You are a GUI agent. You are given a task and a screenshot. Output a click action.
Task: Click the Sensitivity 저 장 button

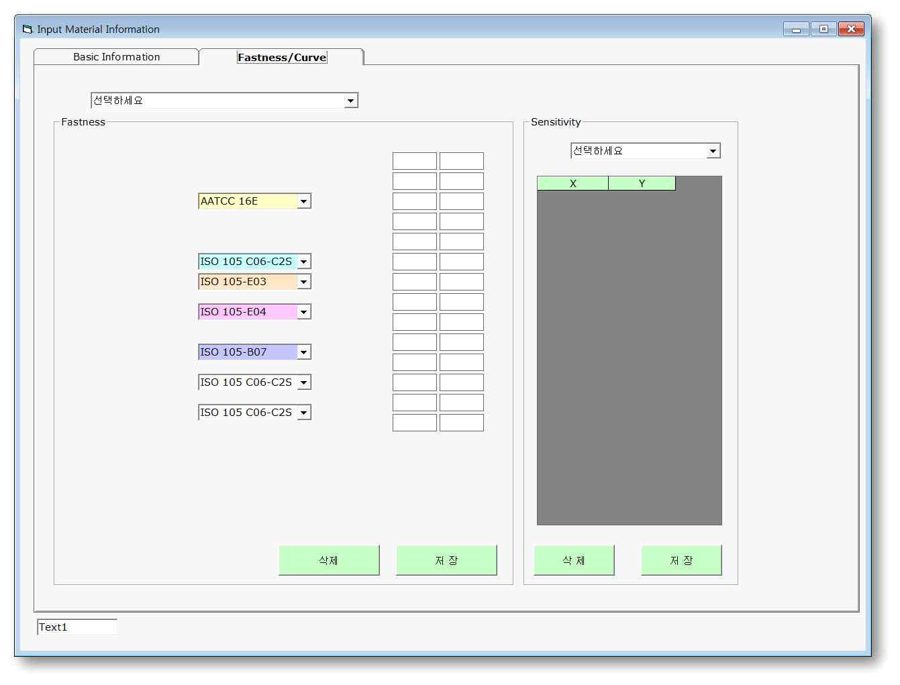pyautogui.click(x=681, y=560)
